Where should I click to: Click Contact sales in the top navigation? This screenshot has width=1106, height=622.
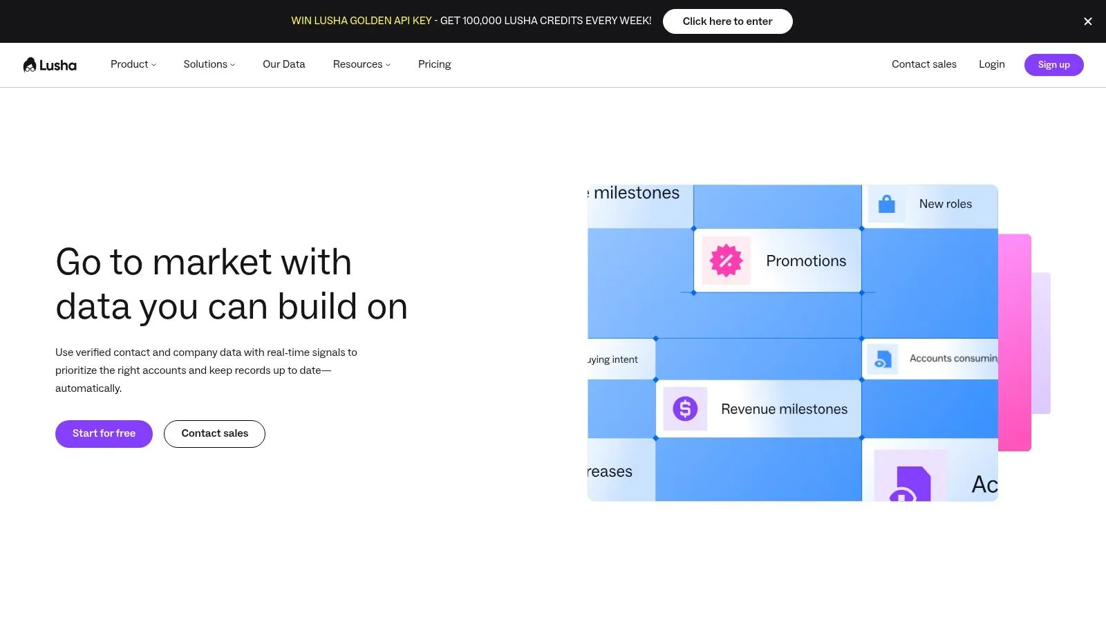(924, 64)
